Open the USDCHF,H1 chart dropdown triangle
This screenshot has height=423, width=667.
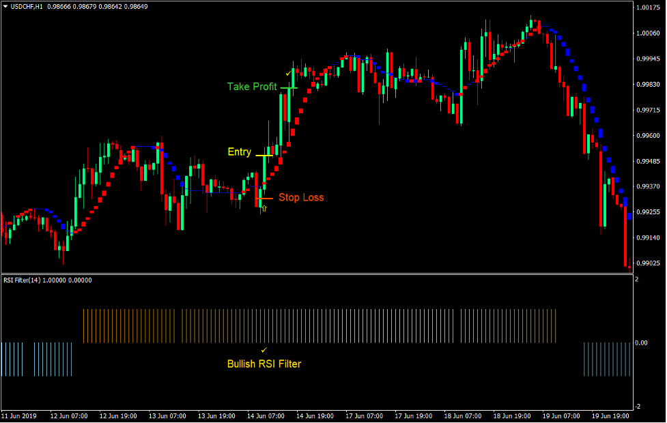[x=5, y=5]
